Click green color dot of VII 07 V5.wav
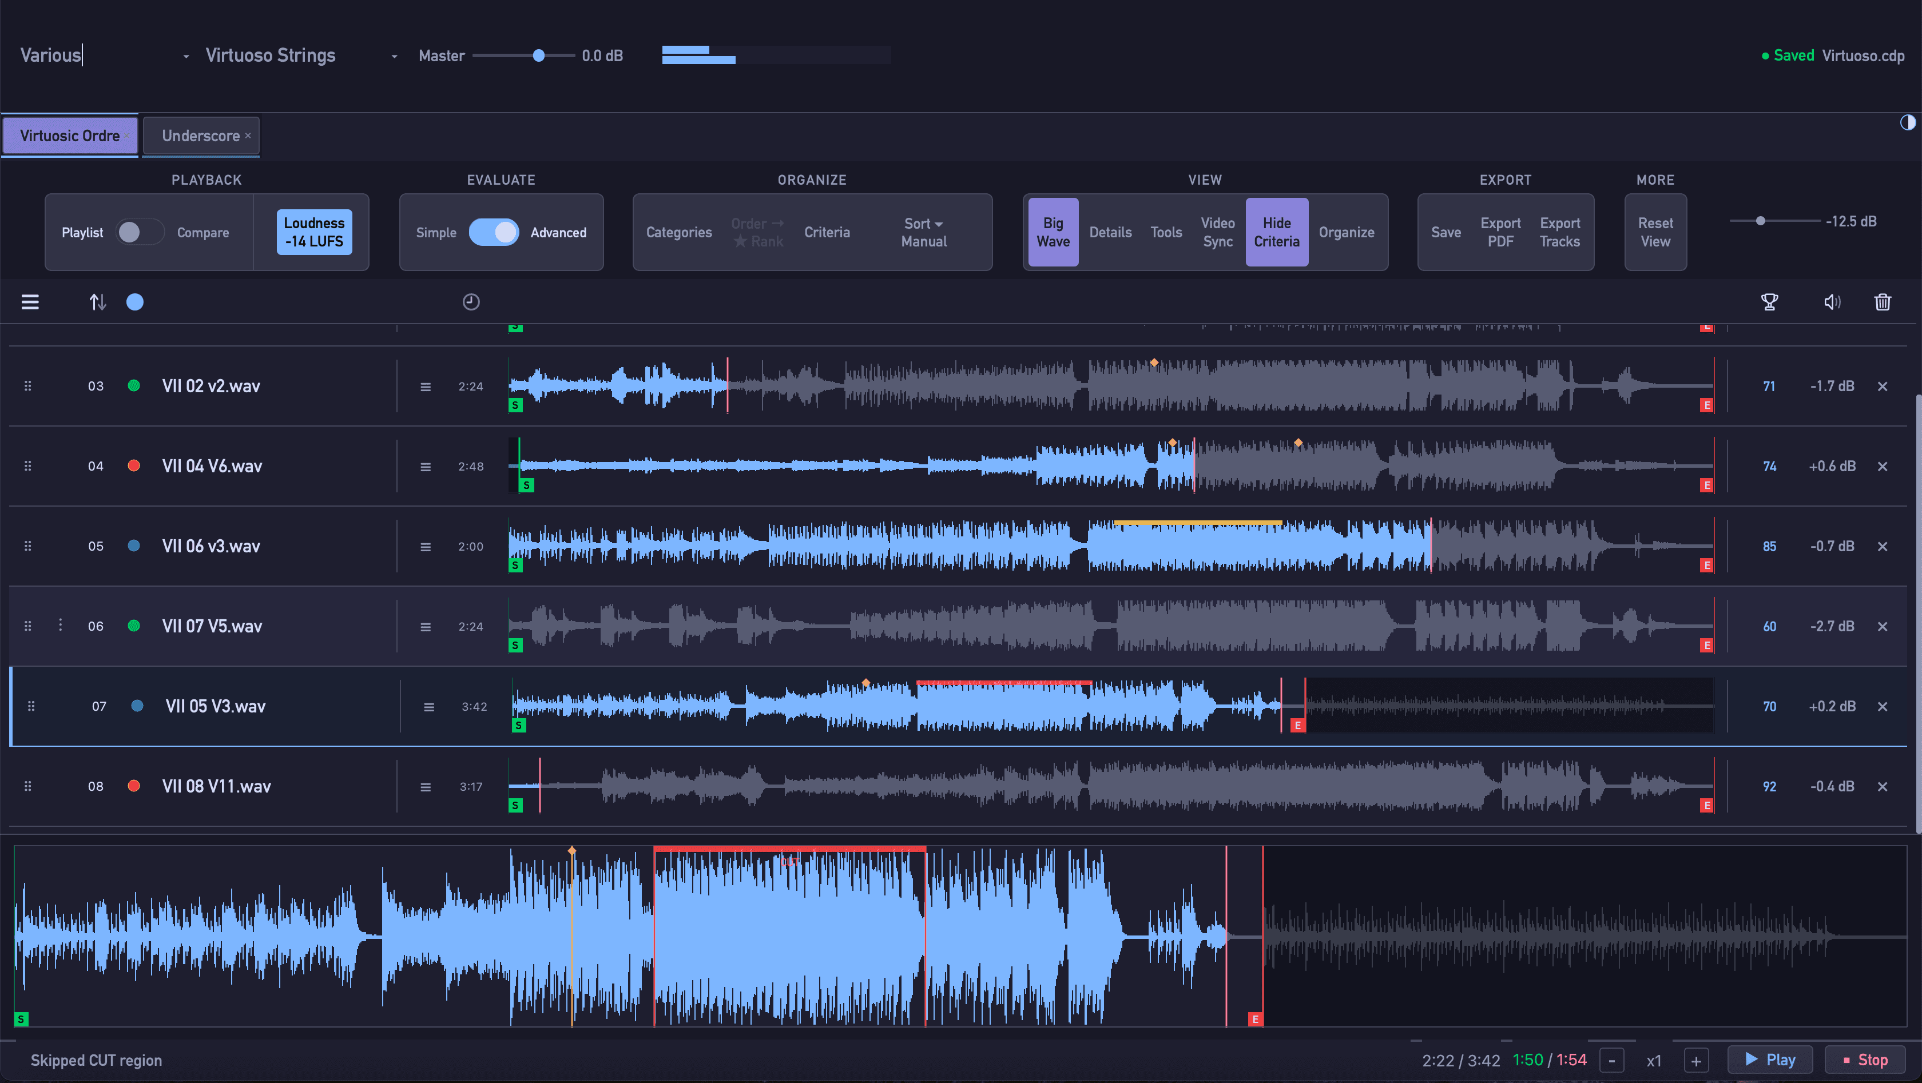The height and width of the screenshot is (1083, 1922). click(x=133, y=626)
